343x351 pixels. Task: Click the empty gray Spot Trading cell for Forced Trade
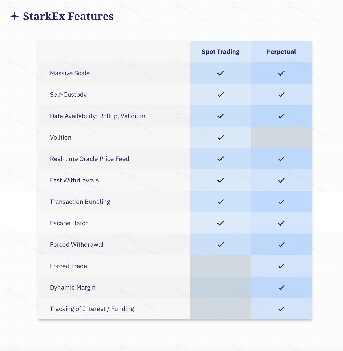pos(221,266)
